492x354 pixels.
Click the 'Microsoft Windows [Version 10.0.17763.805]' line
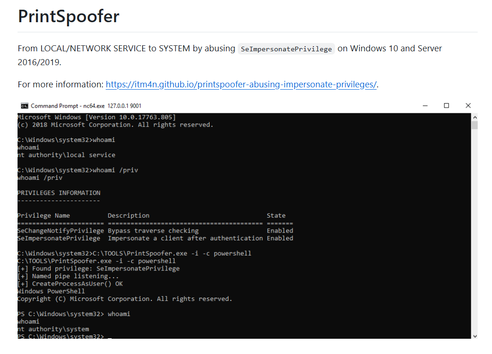pos(96,117)
